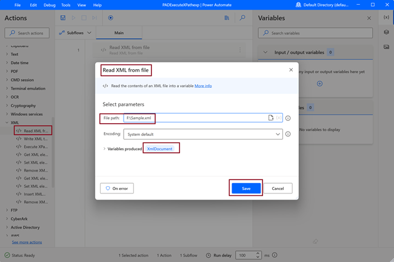Click the record button in the toolbar
394x262 pixels.
[x=110, y=18]
